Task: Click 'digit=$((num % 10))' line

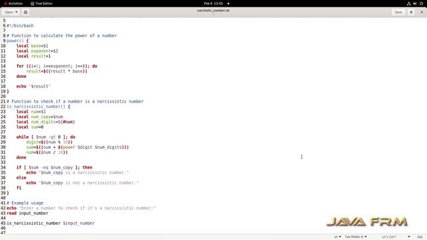Action: pos(49,142)
